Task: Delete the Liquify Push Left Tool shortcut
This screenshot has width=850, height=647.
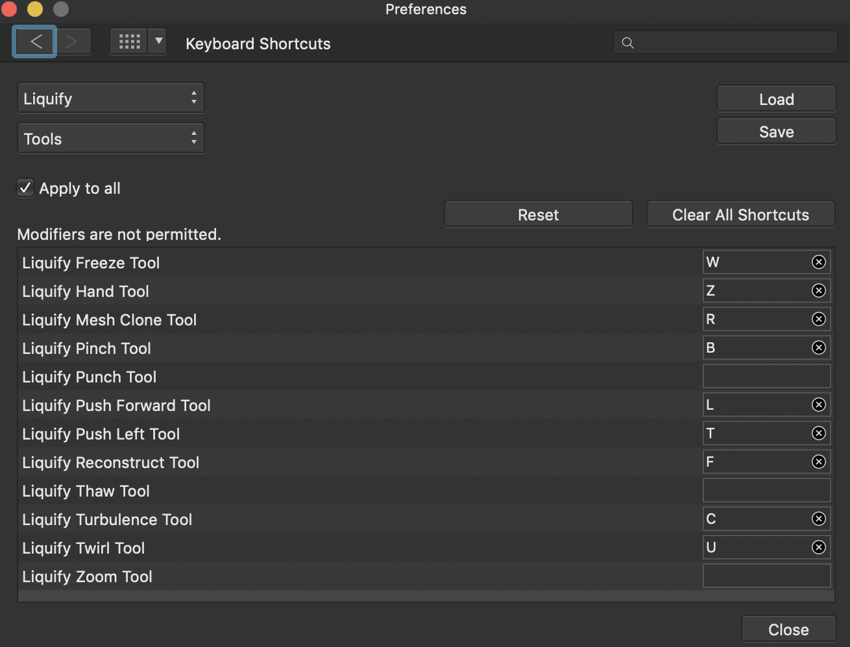Action: tap(819, 433)
